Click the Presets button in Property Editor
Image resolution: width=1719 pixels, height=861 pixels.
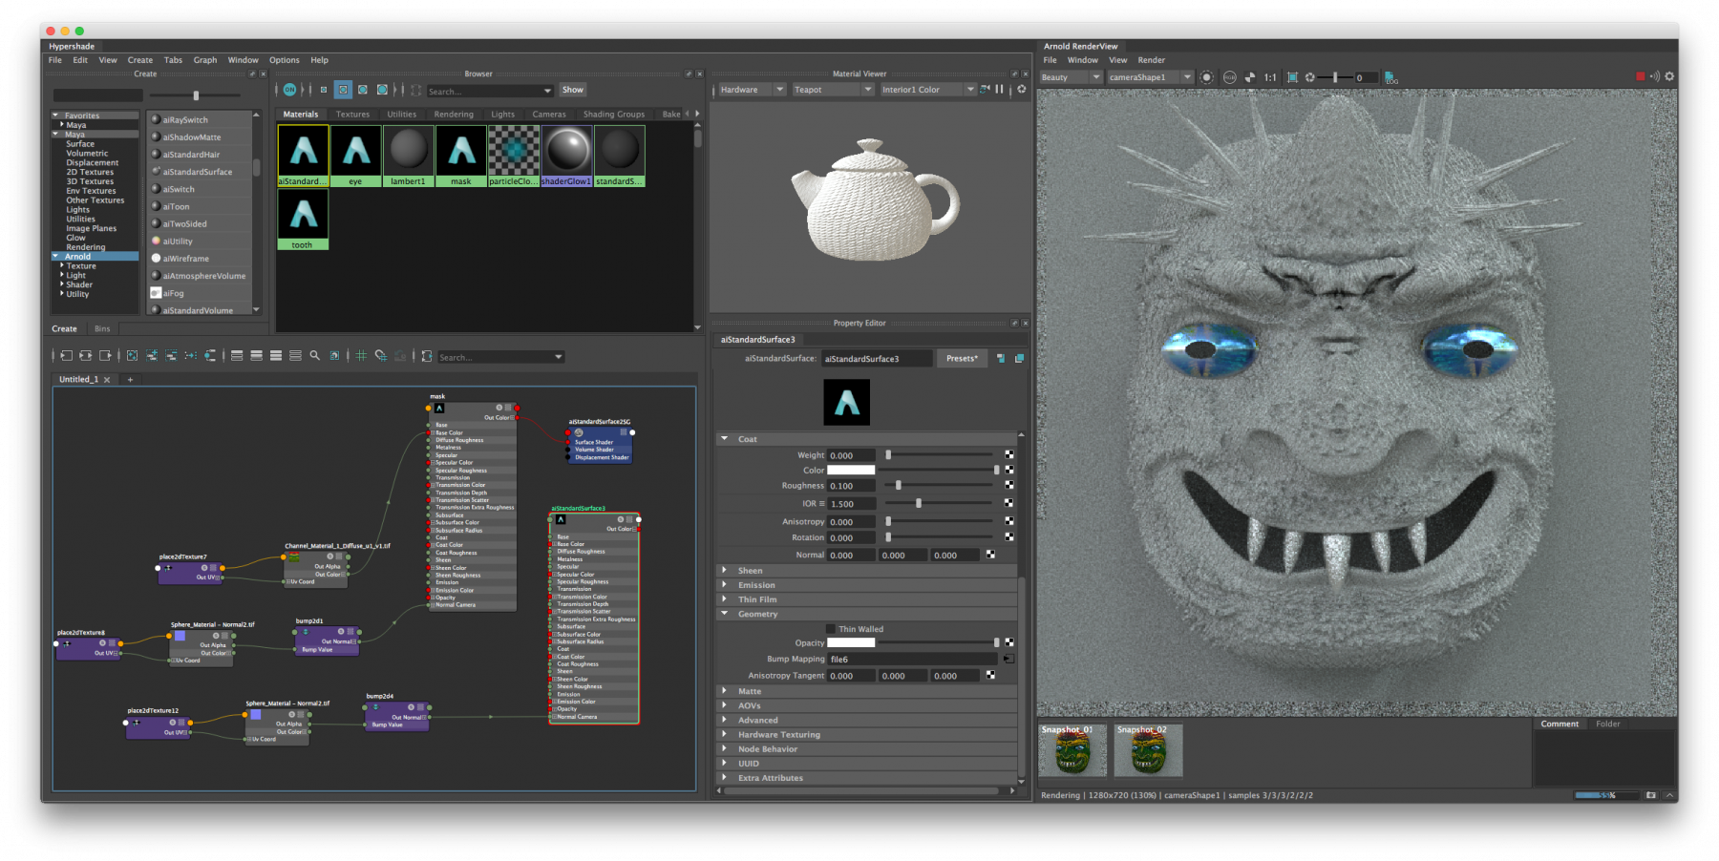coord(962,359)
